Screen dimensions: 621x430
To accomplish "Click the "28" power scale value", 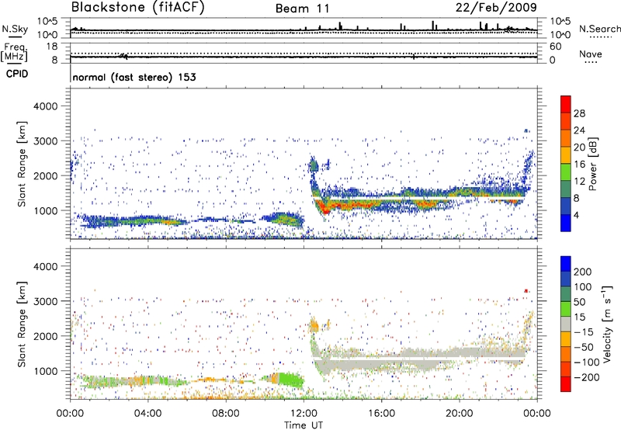I will click(579, 113).
